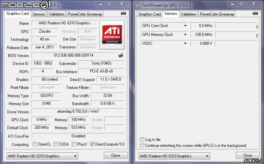Click the Bus Interface value PCI-E x0 @ x0
The height and width of the screenshot is (164, 264).
click(101, 71)
